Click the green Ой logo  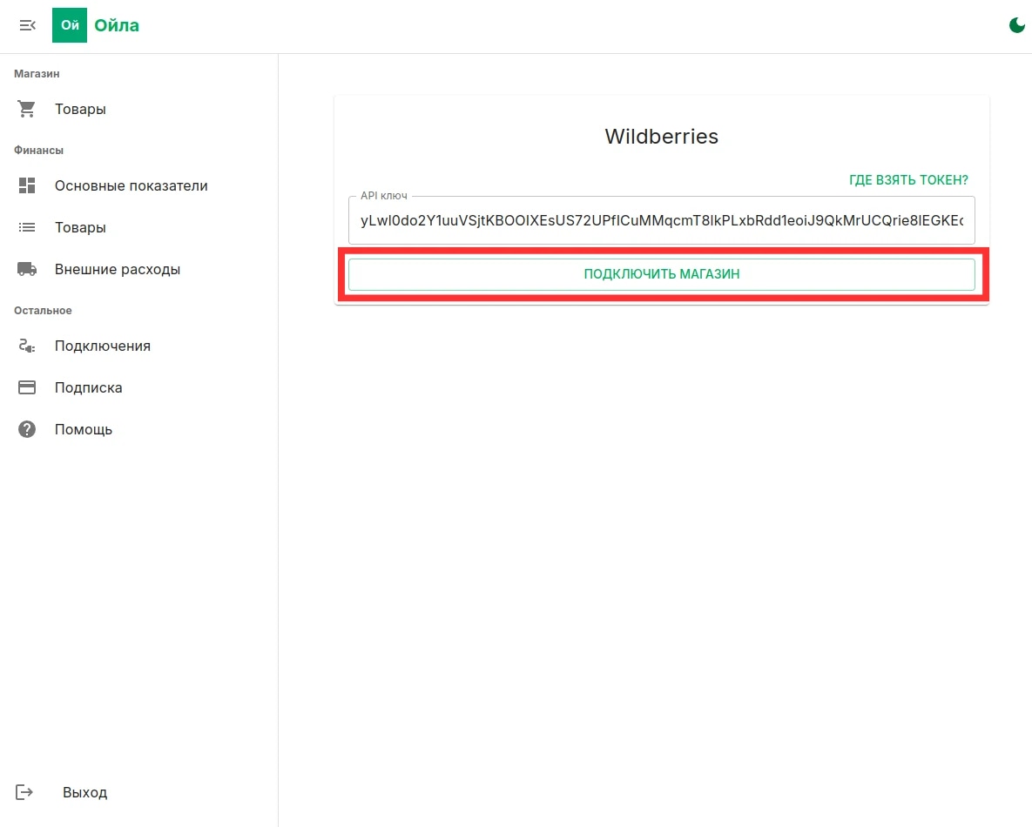[70, 25]
